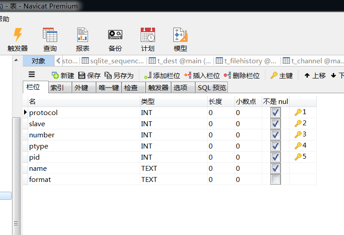Open the t_dest @main tab

point(180,61)
